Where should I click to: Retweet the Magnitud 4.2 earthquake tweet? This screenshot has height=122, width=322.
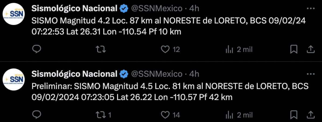click(x=101, y=49)
